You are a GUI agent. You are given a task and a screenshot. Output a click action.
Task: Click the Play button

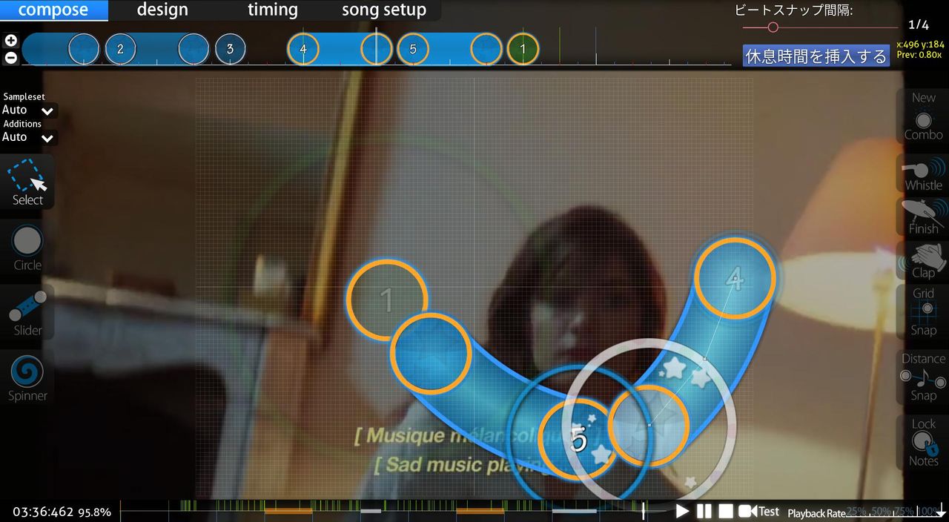pos(682,511)
